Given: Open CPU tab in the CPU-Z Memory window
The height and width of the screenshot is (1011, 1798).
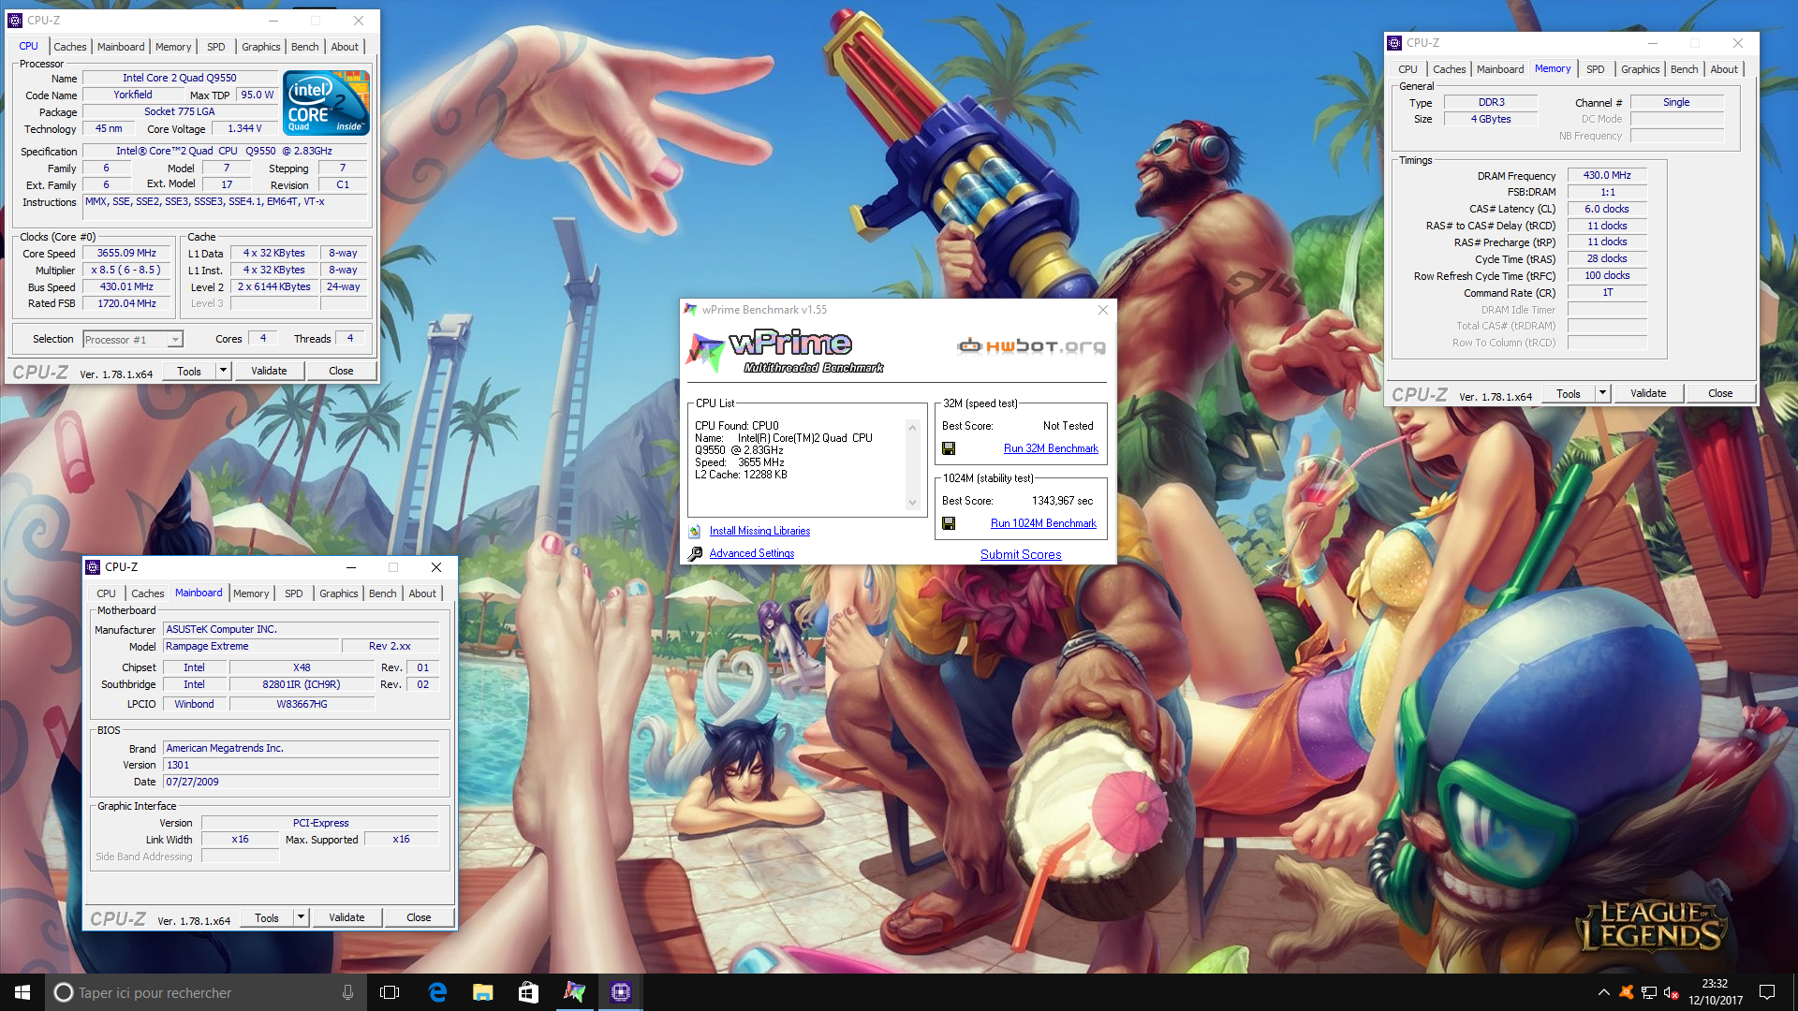Looking at the screenshot, I should pos(1407,69).
